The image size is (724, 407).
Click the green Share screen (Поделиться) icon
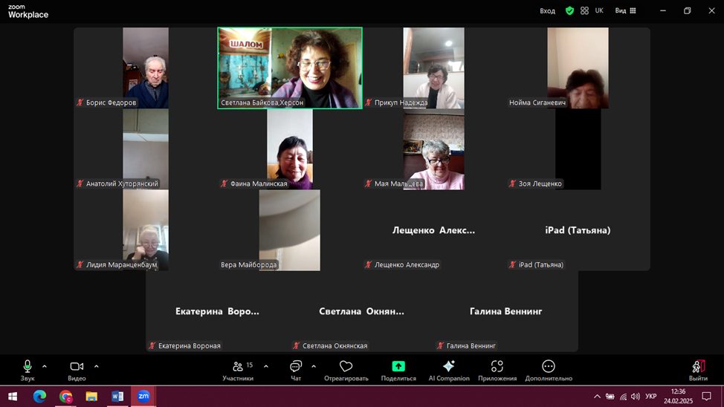click(398, 367)
